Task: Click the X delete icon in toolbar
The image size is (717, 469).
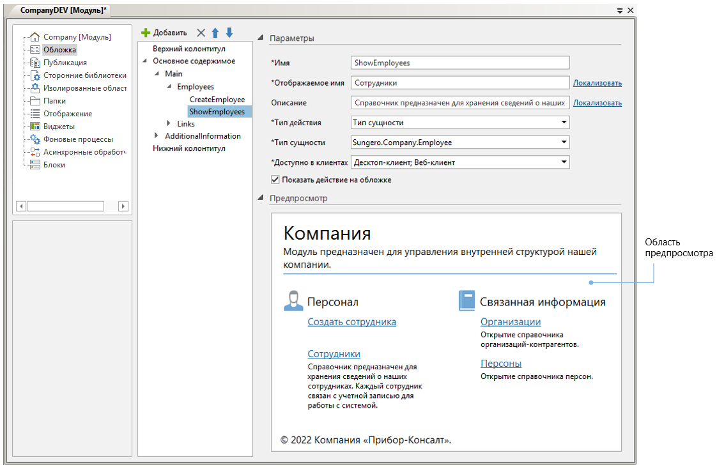Action: tap(201, 33)
